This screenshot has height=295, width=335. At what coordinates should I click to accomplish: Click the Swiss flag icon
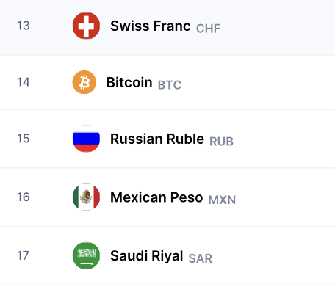point(86,26)
